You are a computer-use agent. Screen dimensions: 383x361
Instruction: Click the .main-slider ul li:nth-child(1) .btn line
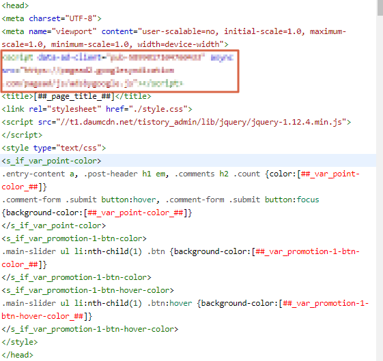tap(180, 251)
